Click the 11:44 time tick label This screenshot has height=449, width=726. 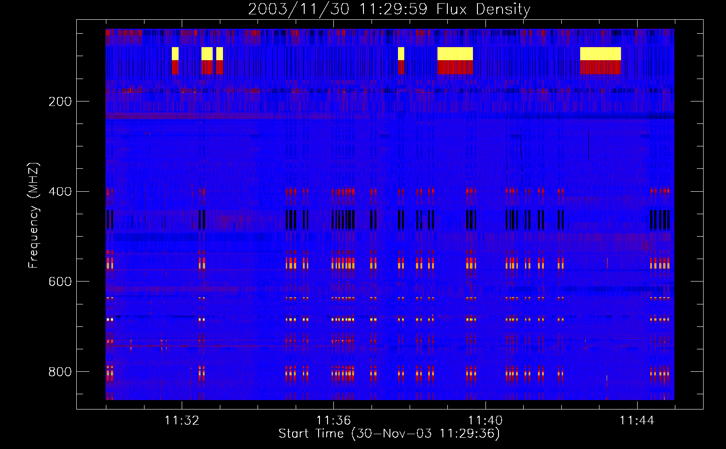[637, 421]
